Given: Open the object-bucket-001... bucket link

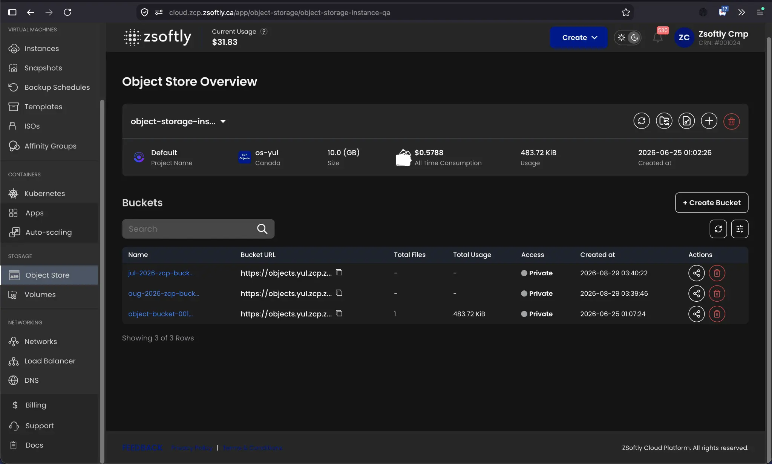Looking at the screenshot, I should [x=160, y=314].
